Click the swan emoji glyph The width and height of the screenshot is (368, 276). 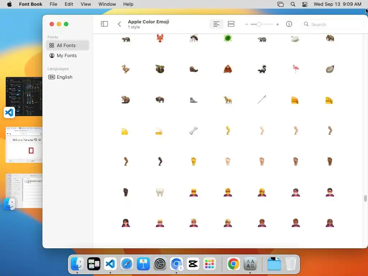tap(295, 39)
